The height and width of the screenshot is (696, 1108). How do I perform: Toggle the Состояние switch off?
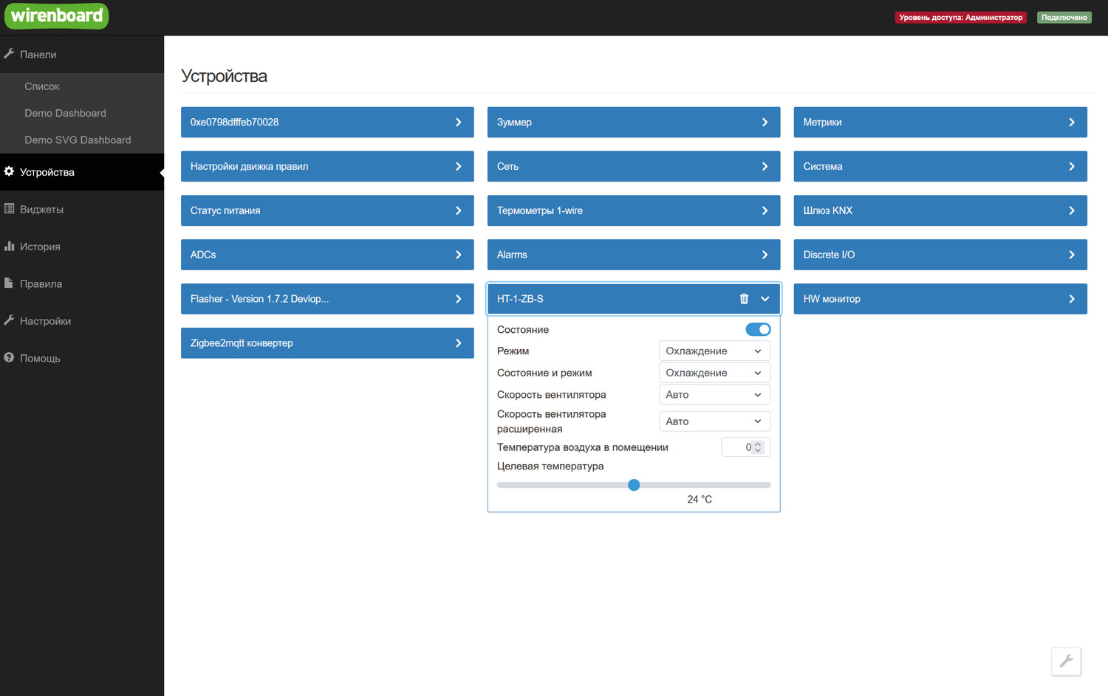(758, 330)
